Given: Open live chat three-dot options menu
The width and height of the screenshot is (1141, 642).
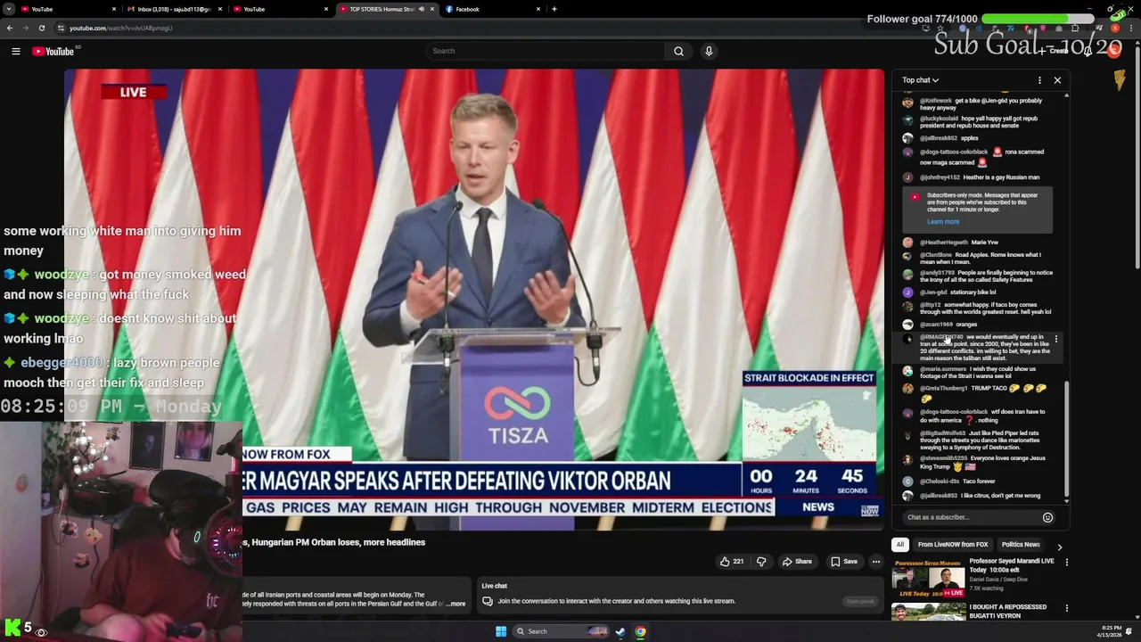Looking at the screenshot, I should (1039, 80).
